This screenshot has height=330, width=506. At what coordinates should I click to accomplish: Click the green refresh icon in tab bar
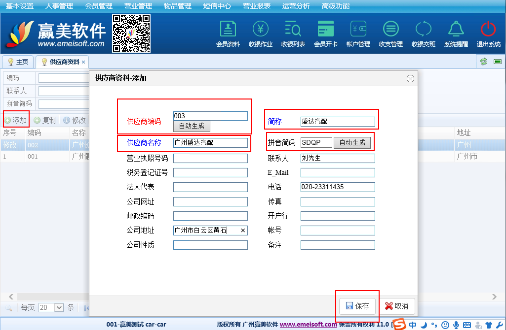coord(484,62)
